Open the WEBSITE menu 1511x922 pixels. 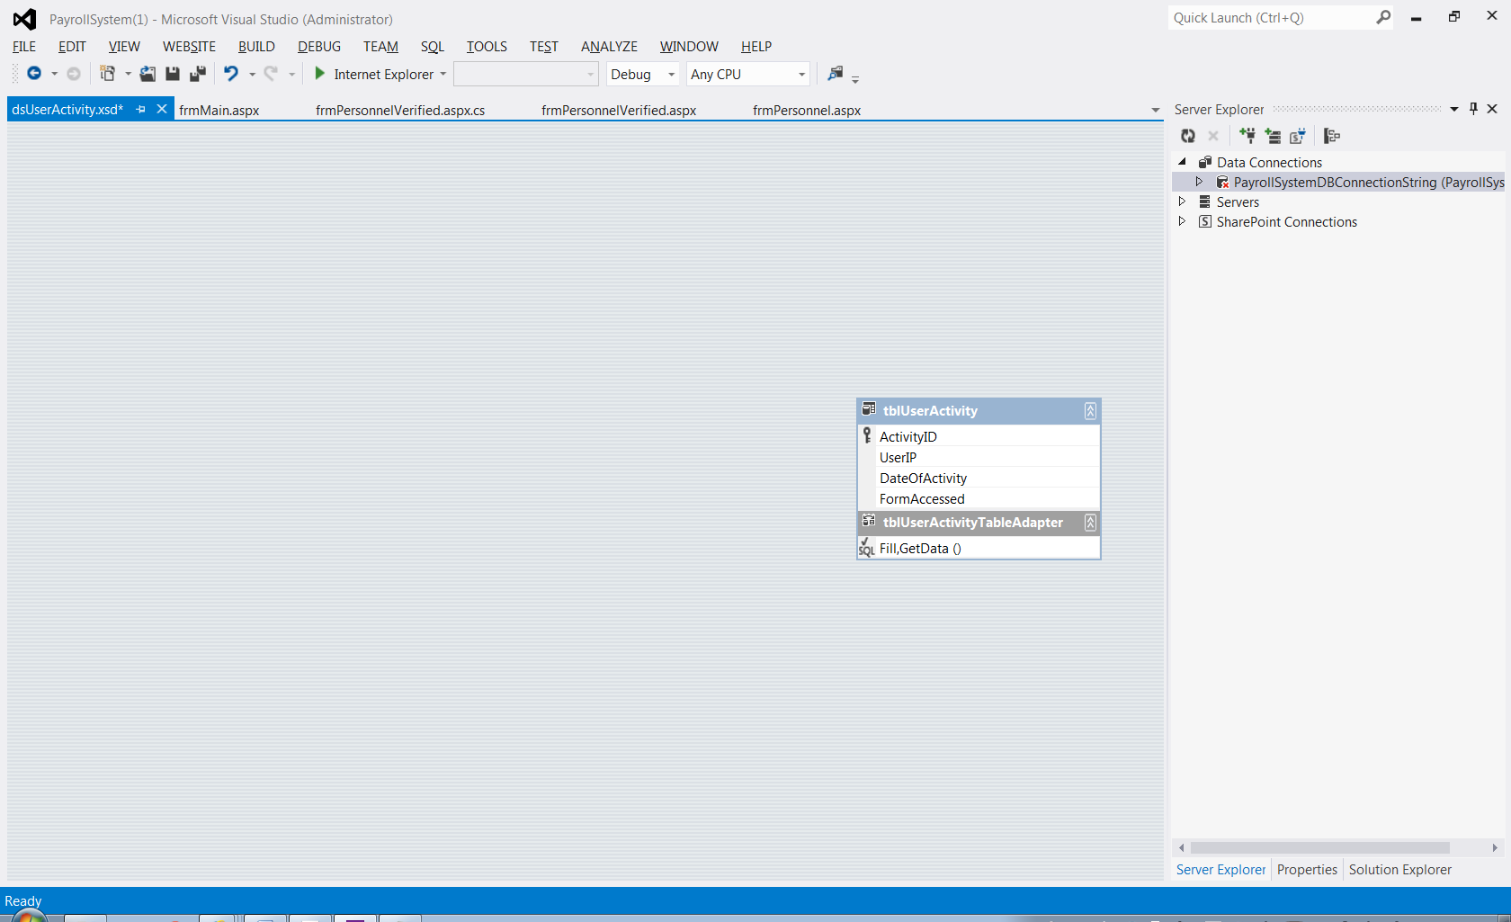coord(189,47)
